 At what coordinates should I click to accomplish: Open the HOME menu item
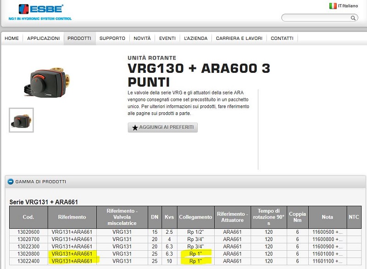coord(12,38)
